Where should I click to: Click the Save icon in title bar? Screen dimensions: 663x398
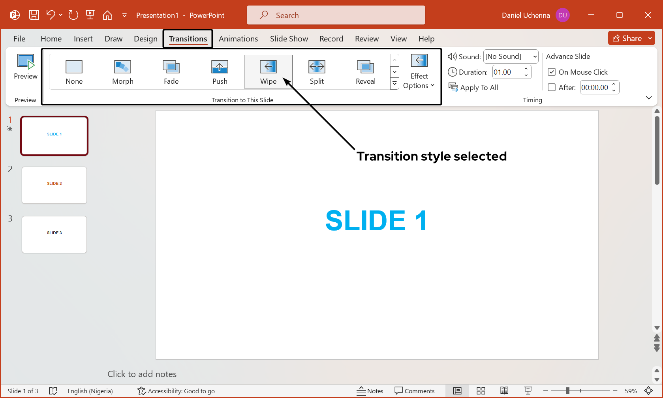point(34,15)
